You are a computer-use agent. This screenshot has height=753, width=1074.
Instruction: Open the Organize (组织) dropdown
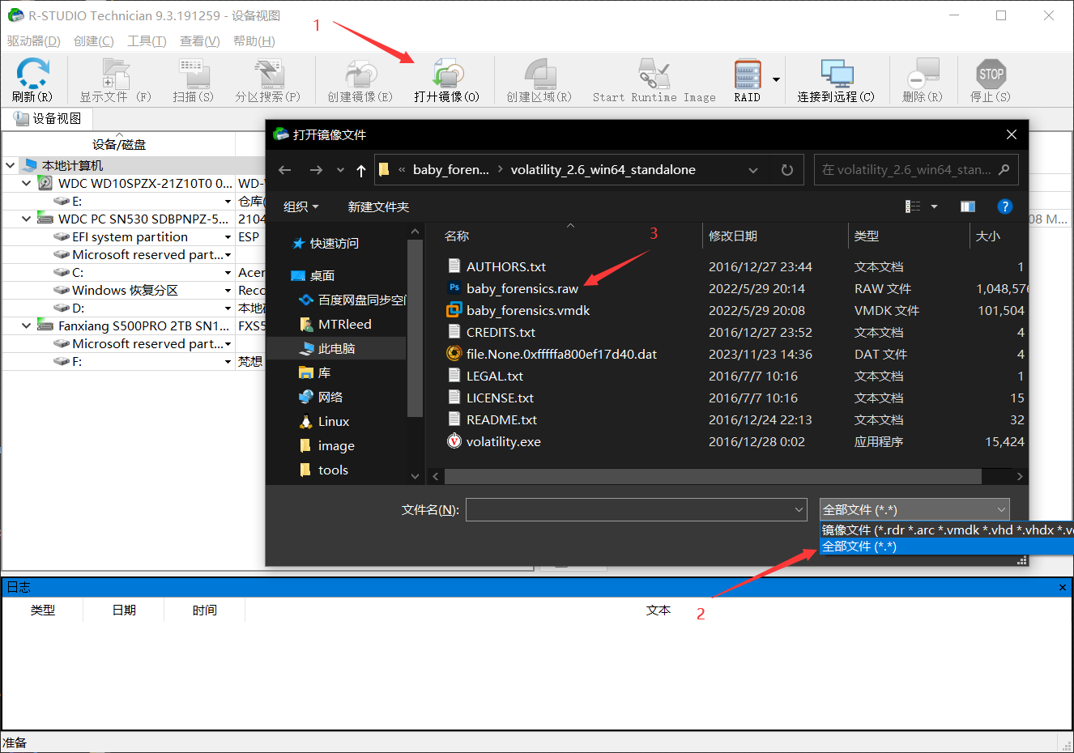pos(301,207)
